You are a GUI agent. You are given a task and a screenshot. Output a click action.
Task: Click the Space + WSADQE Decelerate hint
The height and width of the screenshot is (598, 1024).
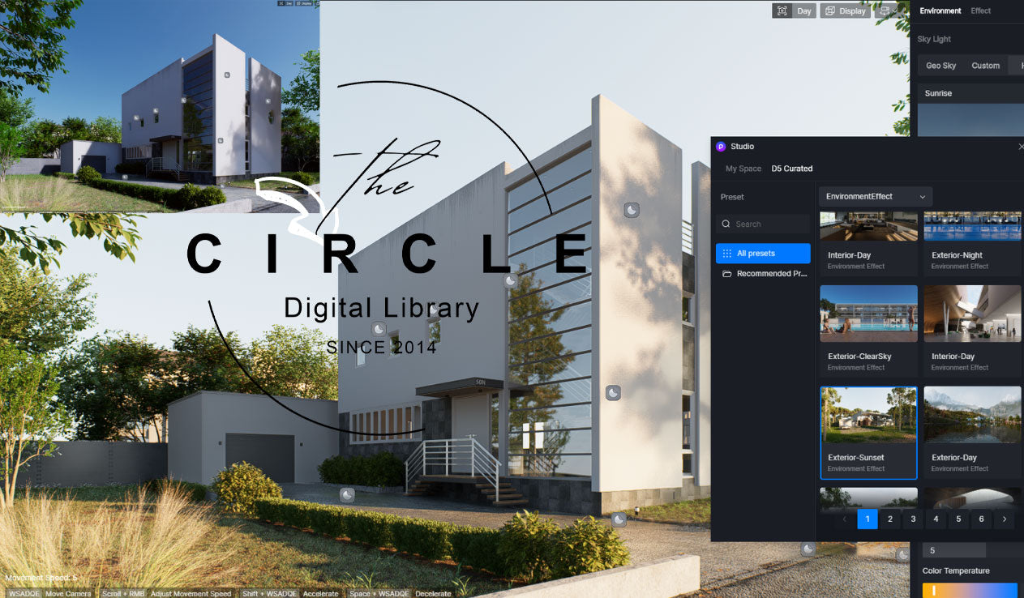coord(400,594)
